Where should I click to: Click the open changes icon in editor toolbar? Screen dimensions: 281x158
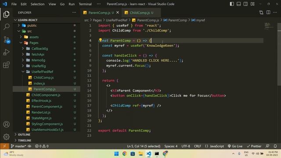261,12
